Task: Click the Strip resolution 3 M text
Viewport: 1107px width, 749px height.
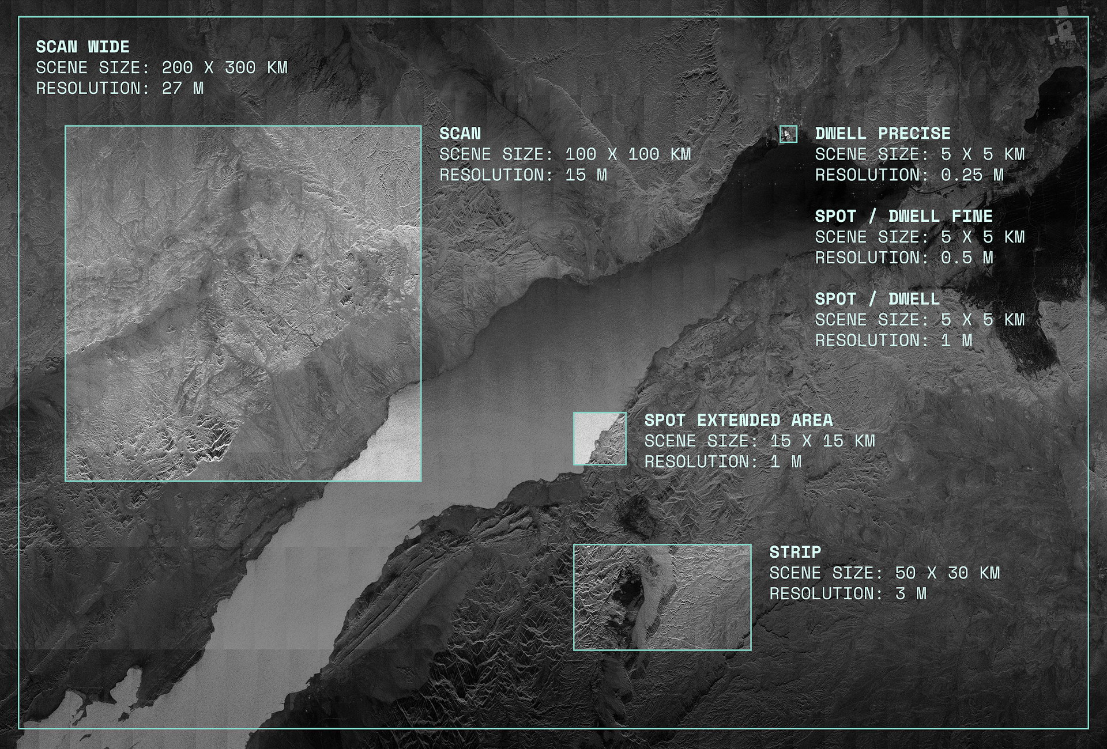Action: coord(848,593)
